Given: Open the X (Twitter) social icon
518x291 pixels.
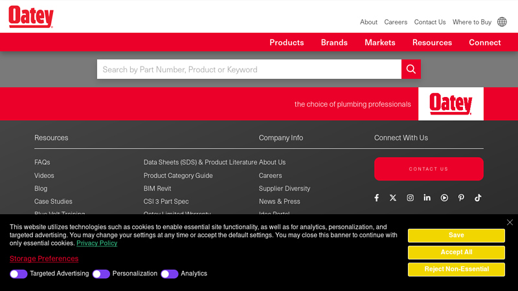Looking at the screenshot, I should click(393, 198).
